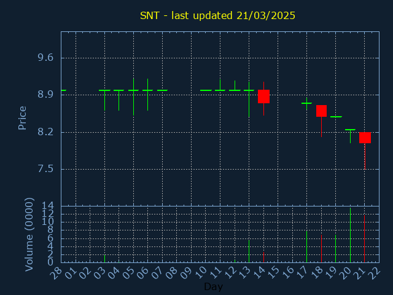Image resolution: width=393 pixels, height=295 pixels.
Task: Click the green volume bar on day 17
Action: click(307, 246)
